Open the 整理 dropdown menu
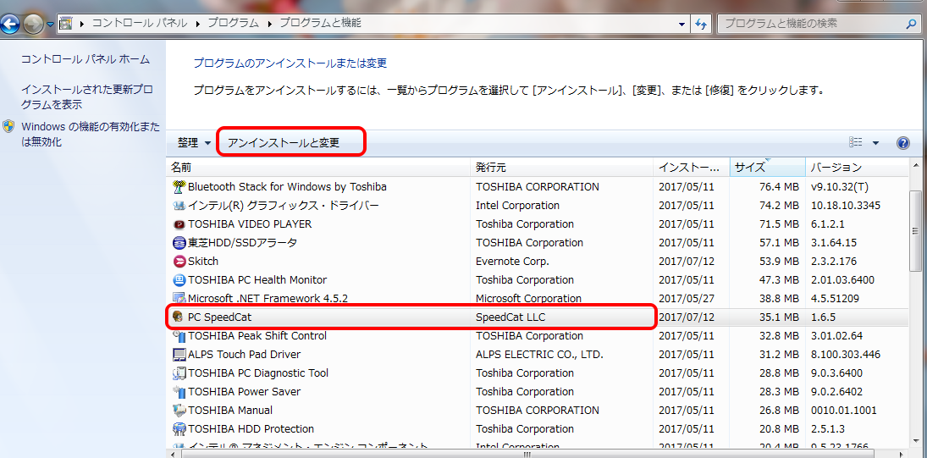 tap(194, 143)
